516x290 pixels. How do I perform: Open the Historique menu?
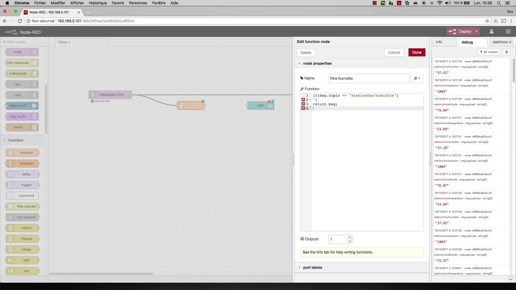98,3
